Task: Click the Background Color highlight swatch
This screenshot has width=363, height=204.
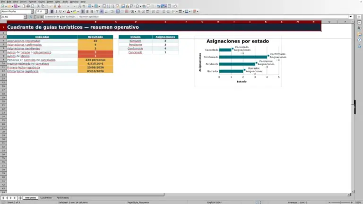Action: point(75,11)
